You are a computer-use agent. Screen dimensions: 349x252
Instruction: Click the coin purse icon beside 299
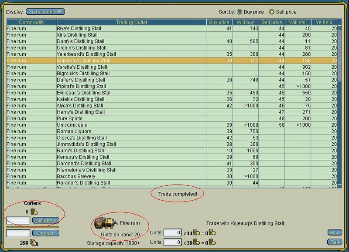pos(34,243)
